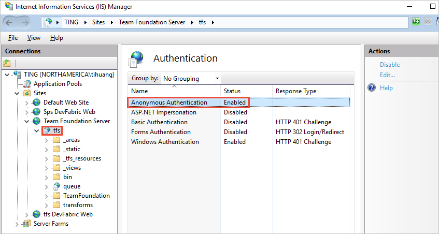Click the Disable action link
Viewport: 439px width, 234px height.
pyautogui.click(x=390, y=65)
